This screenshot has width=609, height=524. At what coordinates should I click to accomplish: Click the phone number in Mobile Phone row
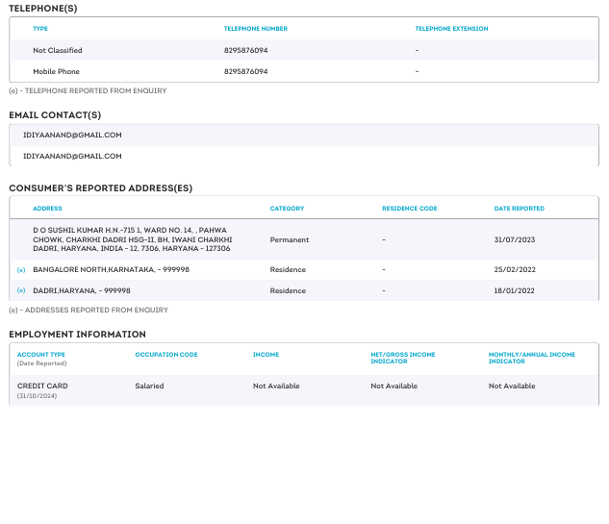[x=245, y=72]
